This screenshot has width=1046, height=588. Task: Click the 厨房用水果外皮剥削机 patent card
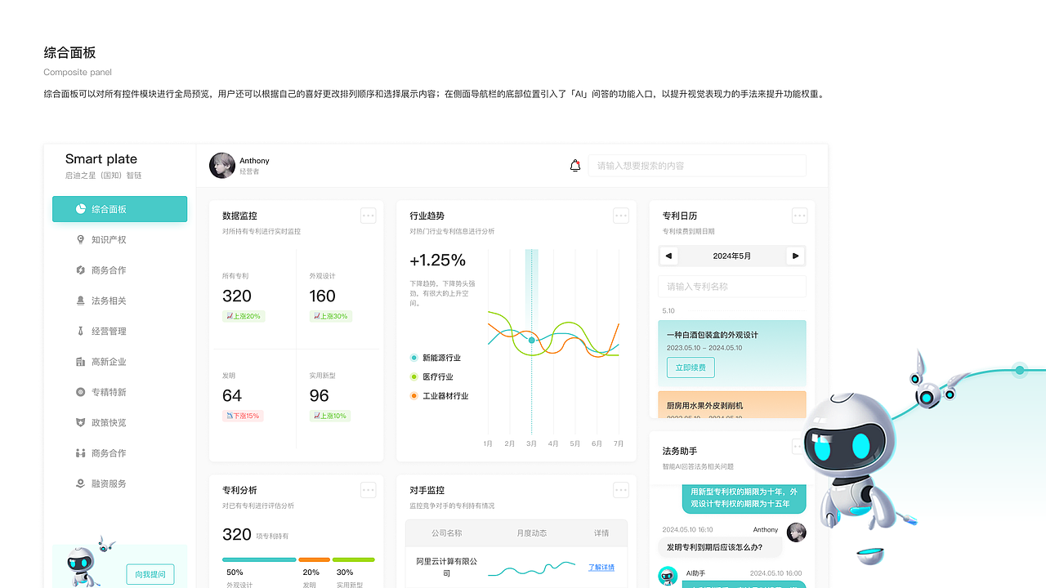pyautogui.click(x=732, y=405)
